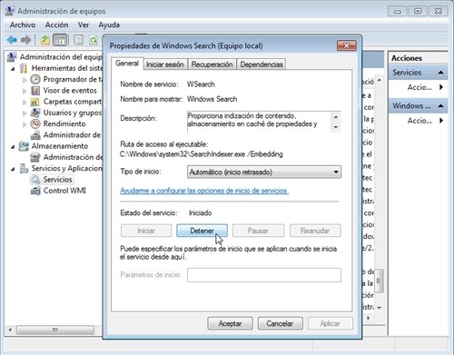This screenshot has height=355, width=454.
Task: Click the Administración de discos icon
Action: tap(35, 157)
